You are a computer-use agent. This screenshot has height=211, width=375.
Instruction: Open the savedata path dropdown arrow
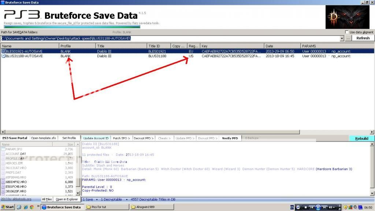point(342,38)
